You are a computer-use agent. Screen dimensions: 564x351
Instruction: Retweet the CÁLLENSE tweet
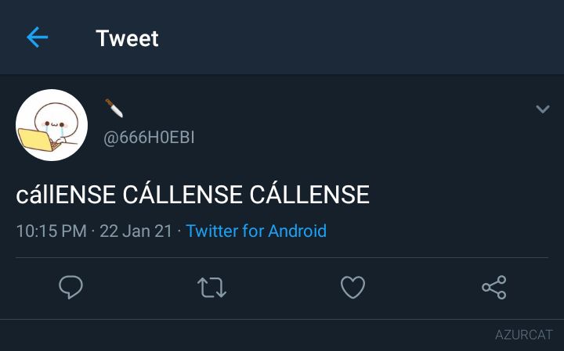(211, 288)
